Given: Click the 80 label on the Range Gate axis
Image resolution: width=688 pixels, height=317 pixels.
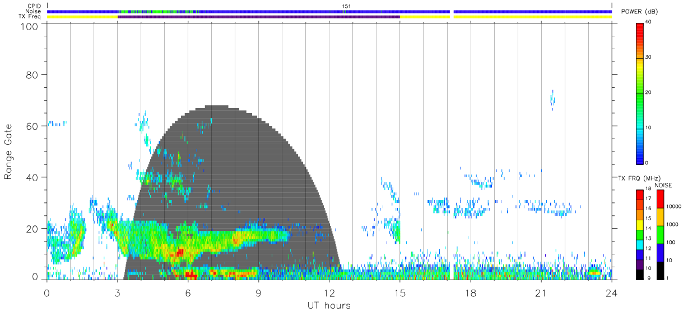Looking at the screenshot, I should point(32,75).
